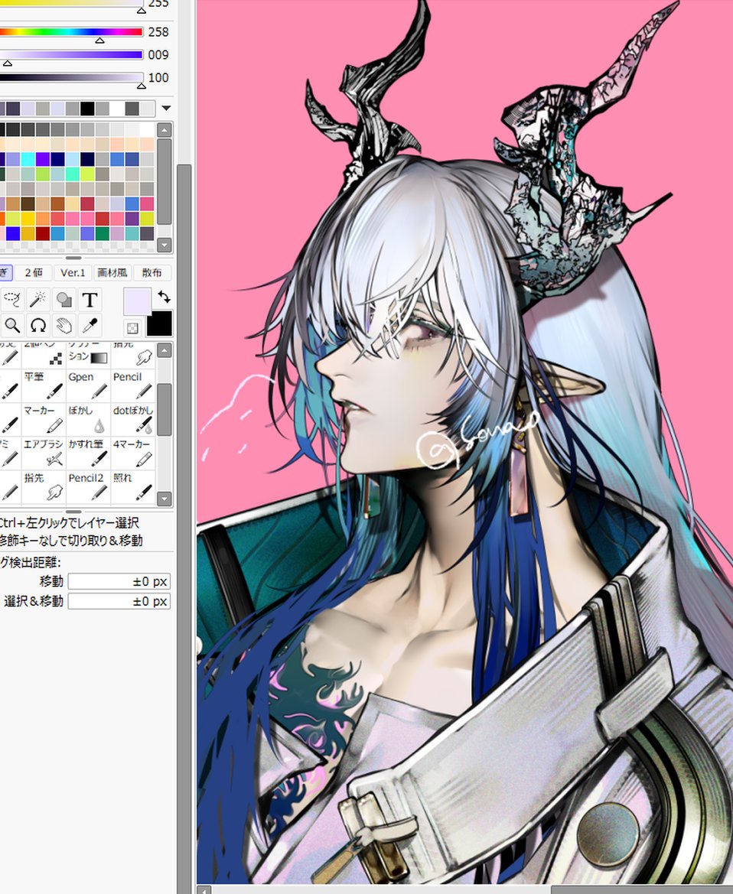
Task: Swap foreground and background colors
Action: click(x=165, y=297)
